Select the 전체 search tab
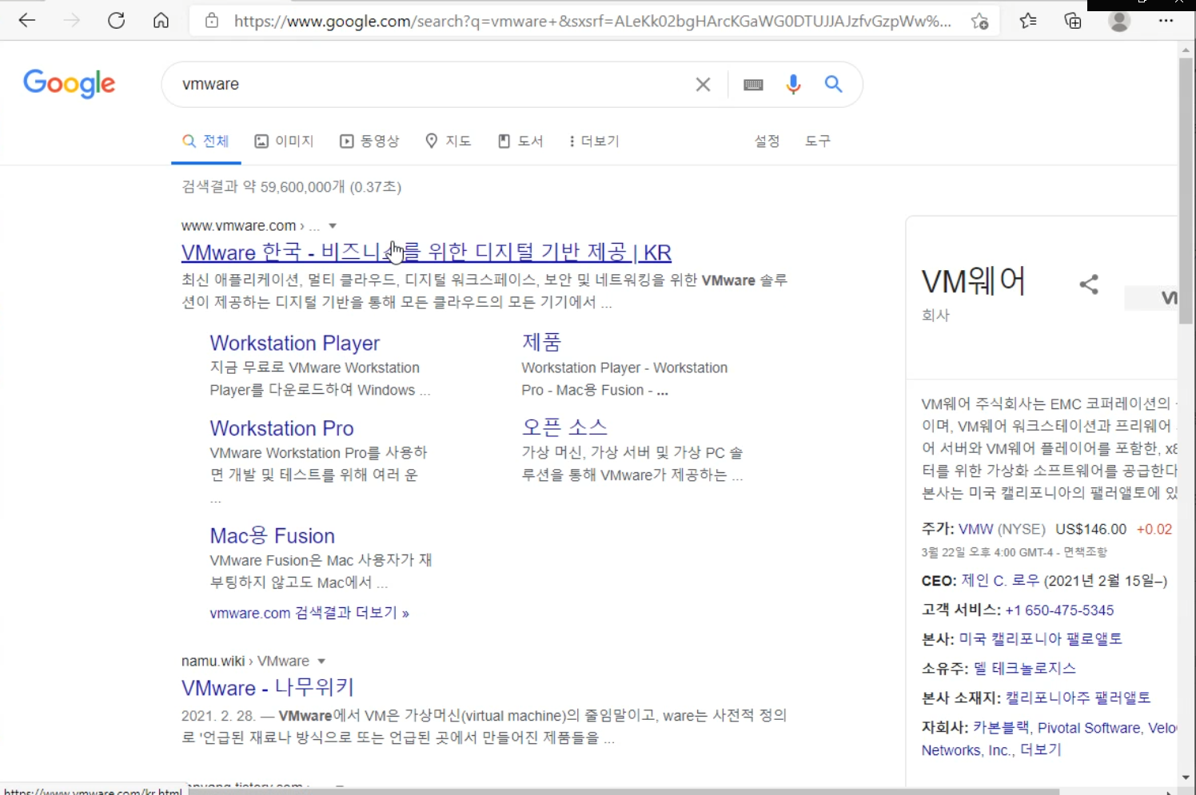 206,141
